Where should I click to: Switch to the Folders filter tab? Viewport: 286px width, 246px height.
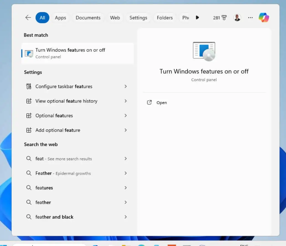165,17
